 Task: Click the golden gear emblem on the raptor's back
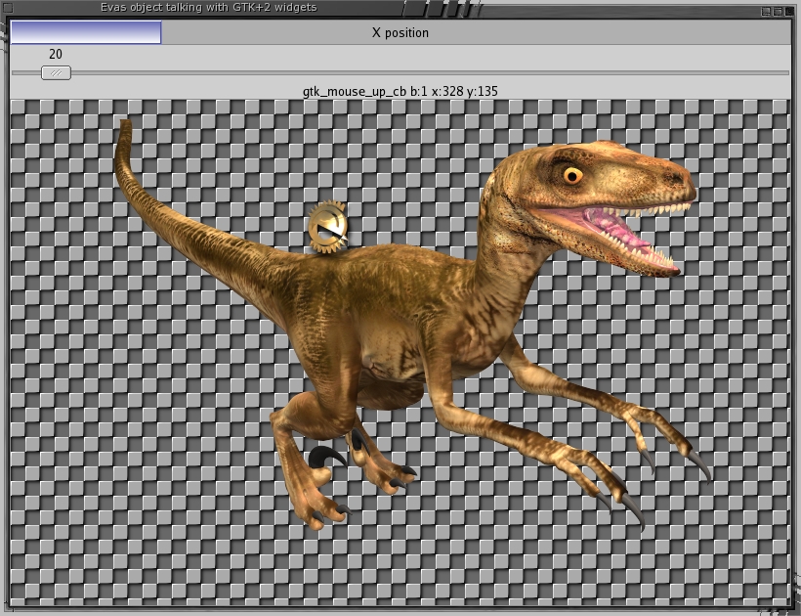[x=327, y=228]
